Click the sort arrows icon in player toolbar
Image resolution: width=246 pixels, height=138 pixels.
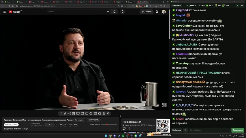65,114
